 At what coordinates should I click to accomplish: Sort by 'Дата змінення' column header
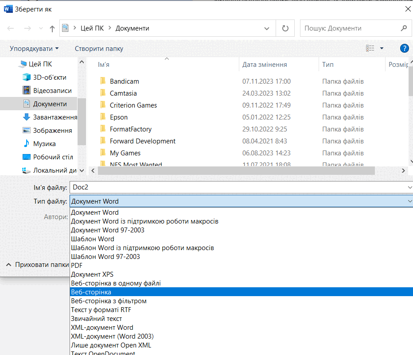coord(265,65)
